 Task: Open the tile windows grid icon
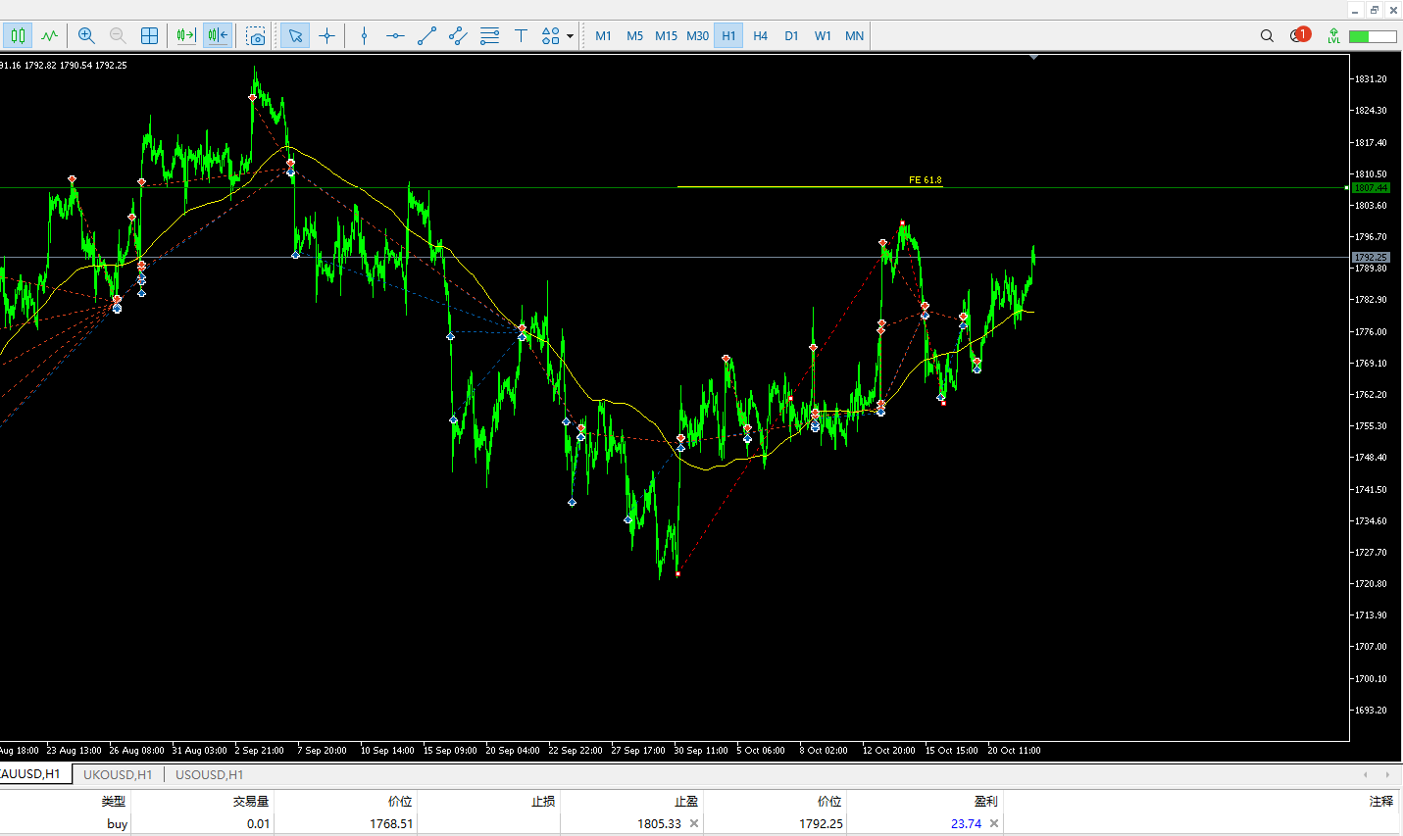(149, 36)
